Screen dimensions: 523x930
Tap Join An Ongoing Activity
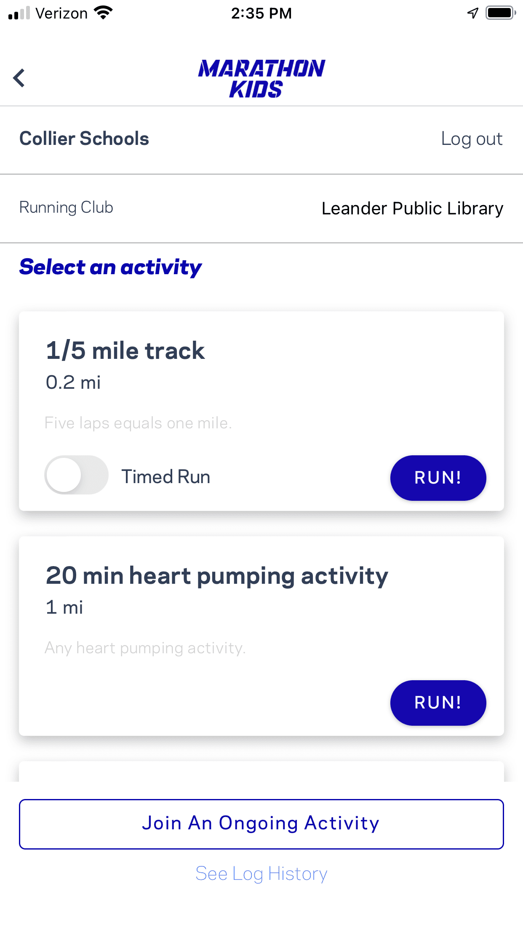(261, 824)
